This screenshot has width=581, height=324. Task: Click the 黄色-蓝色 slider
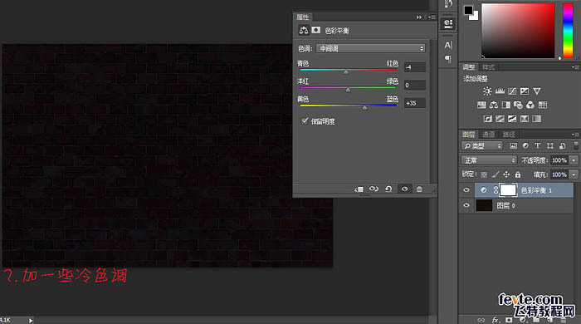coord(348,106)
